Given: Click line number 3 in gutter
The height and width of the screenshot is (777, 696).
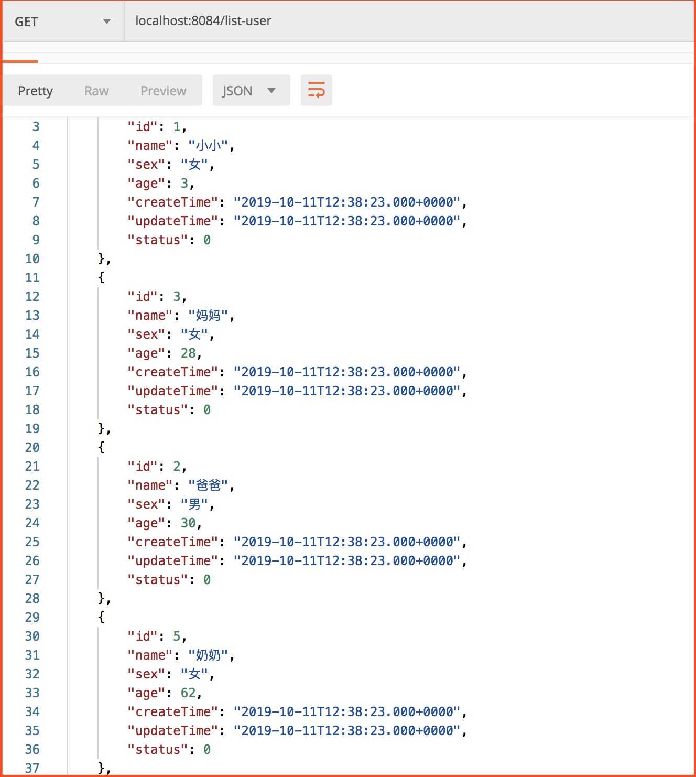Looking at the screenshot, I should (x=36, y=126).
